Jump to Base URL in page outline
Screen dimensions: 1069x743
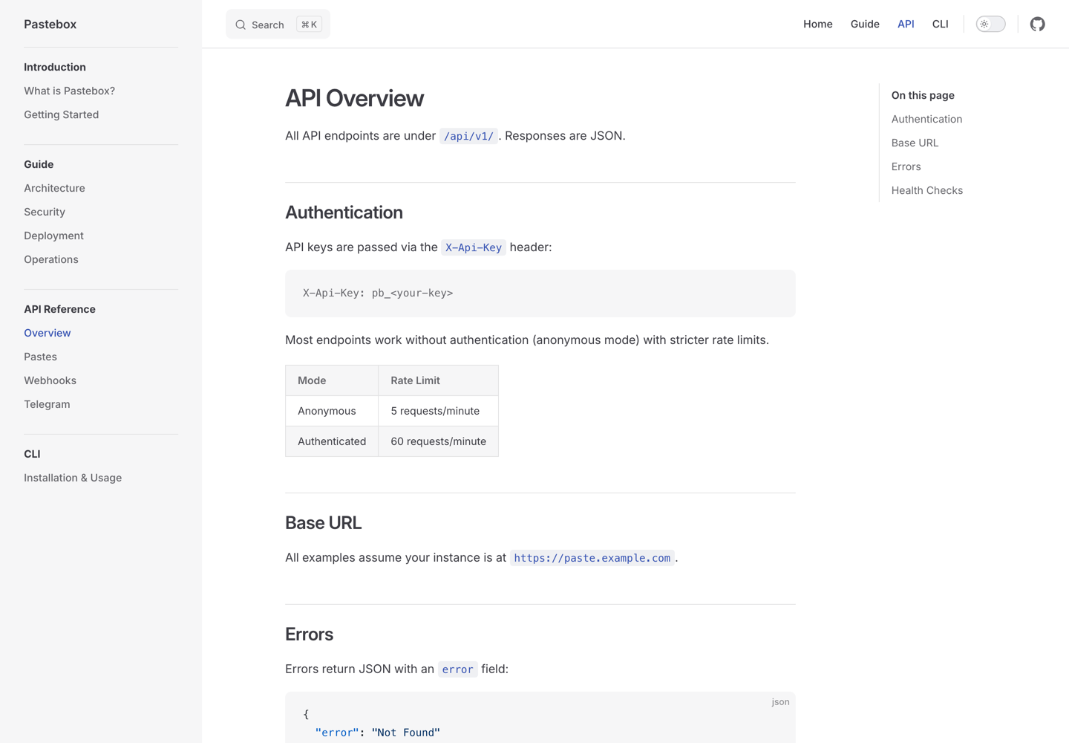point(915,143)
